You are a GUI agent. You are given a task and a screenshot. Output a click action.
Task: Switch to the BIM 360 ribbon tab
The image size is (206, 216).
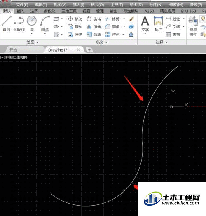coord(188,11)
